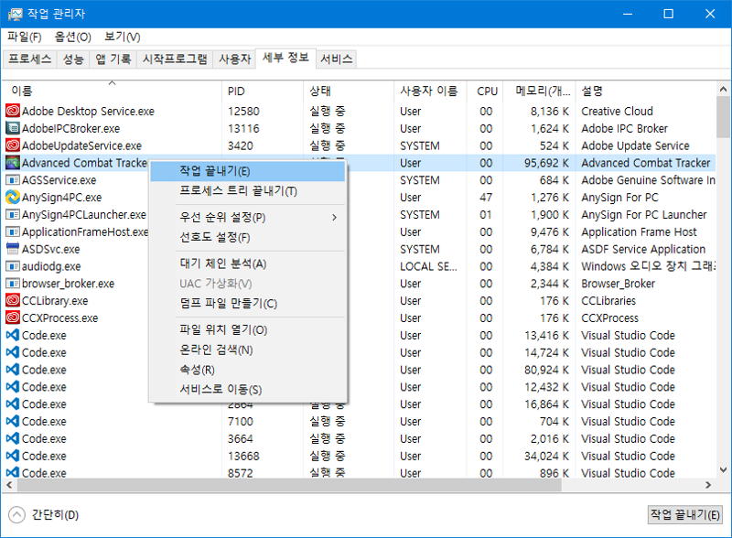Click the AnySign For PC Launcher description

click(x=644, y=215)
